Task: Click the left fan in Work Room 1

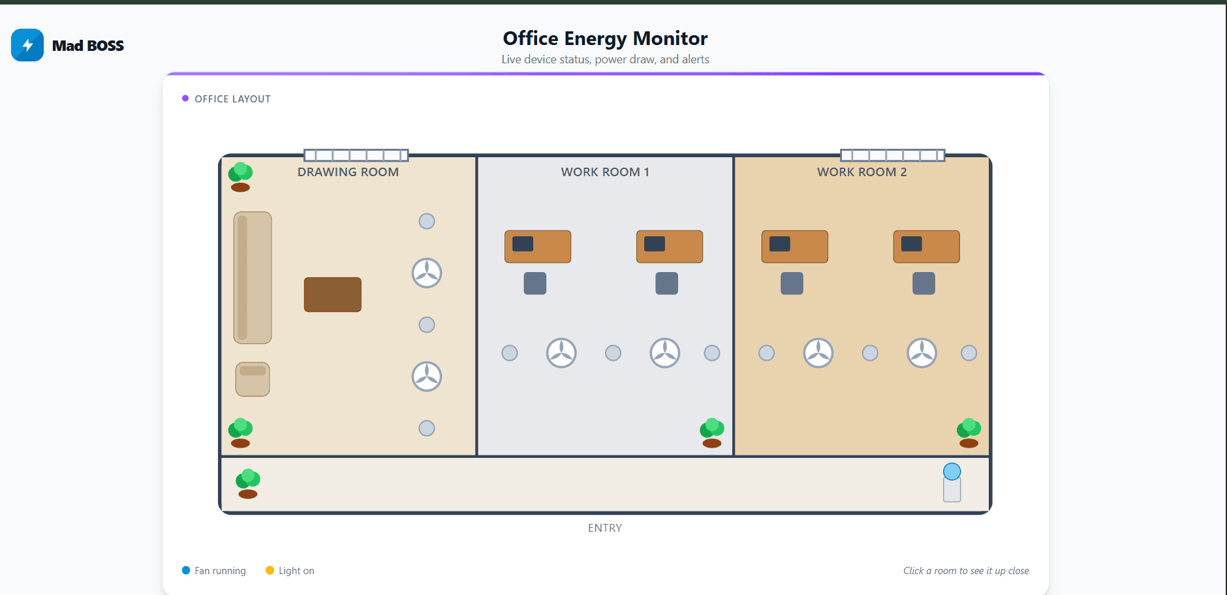Action: tap(561, 353)
